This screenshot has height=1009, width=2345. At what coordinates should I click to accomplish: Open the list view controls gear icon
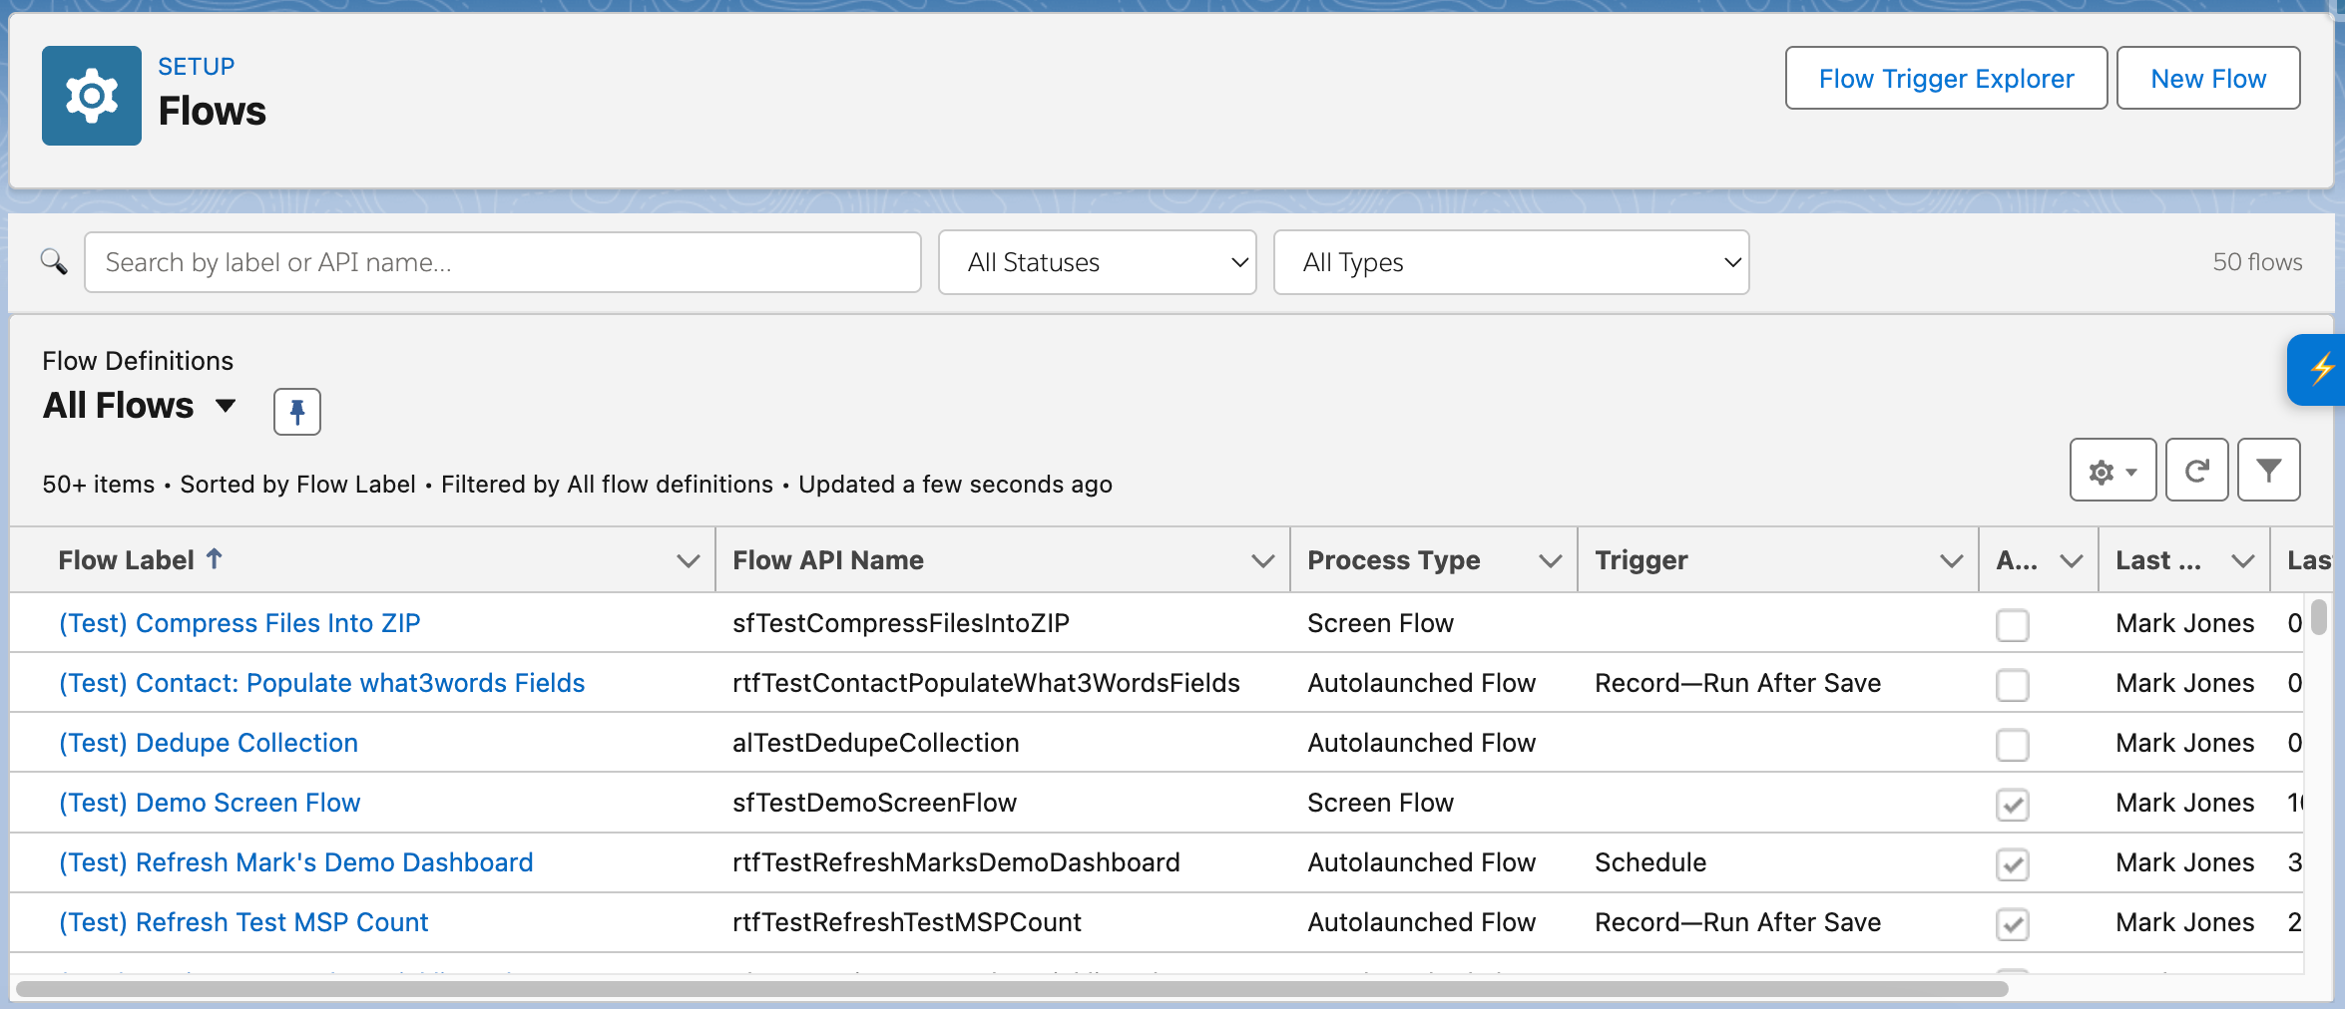(2111, 470)
